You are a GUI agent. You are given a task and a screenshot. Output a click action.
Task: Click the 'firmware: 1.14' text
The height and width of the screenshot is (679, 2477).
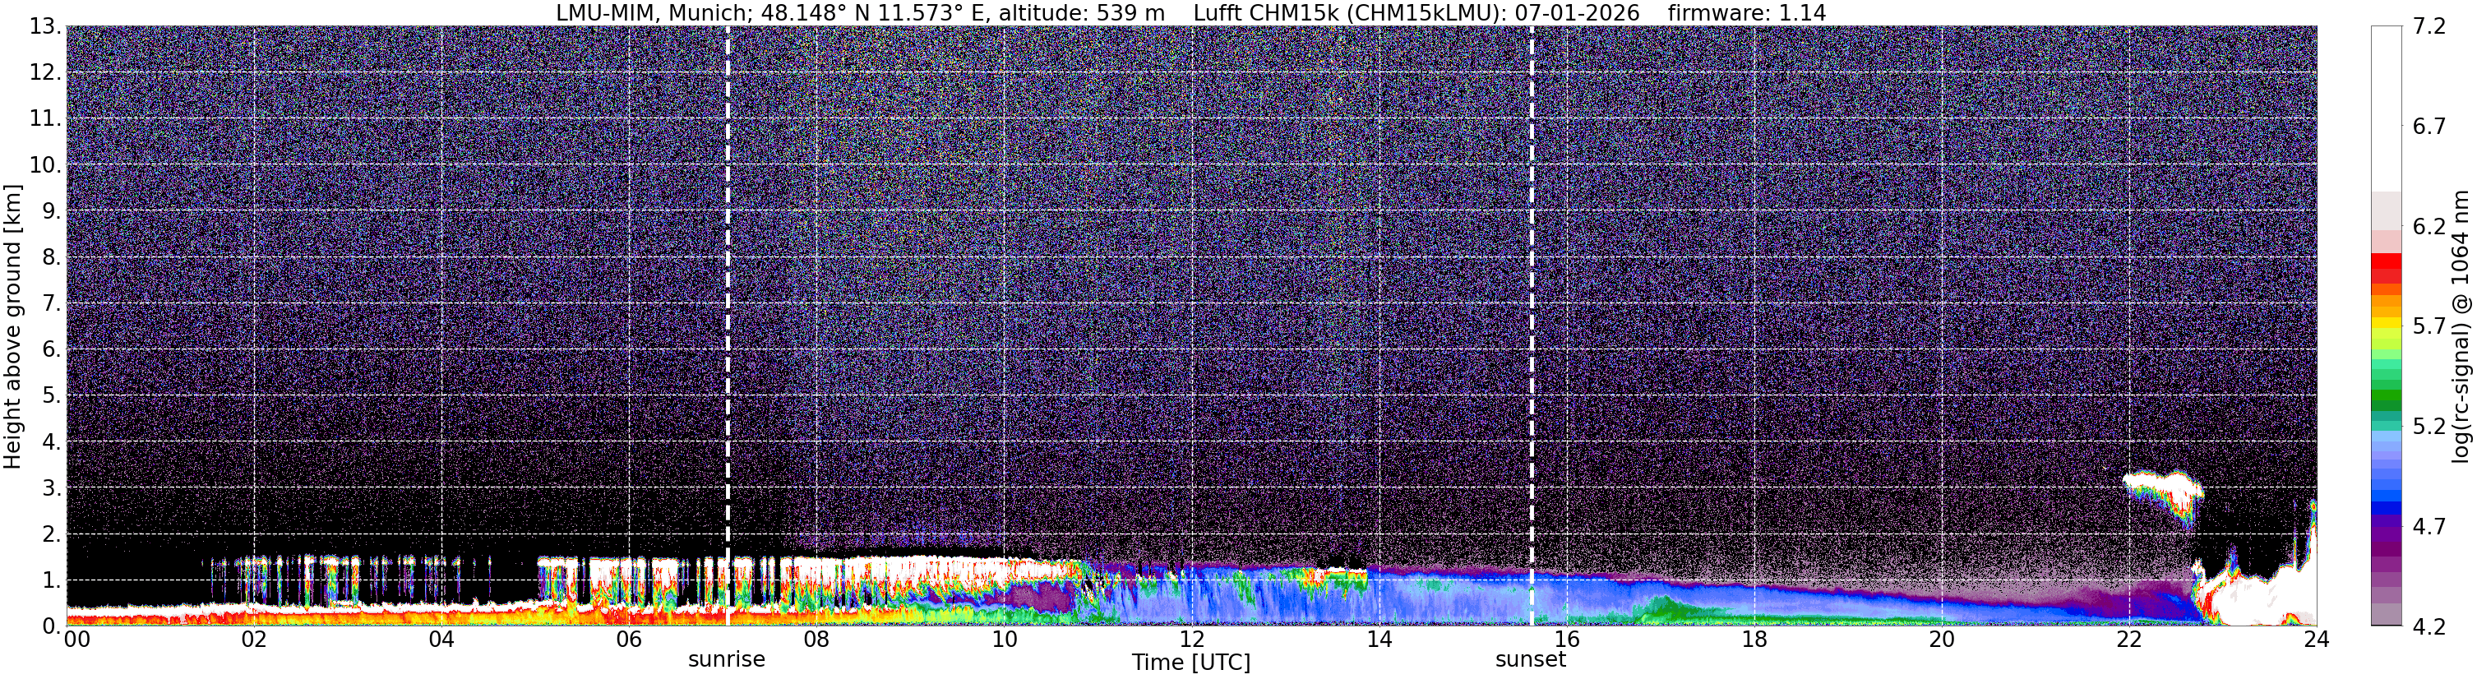(1747, 13)
